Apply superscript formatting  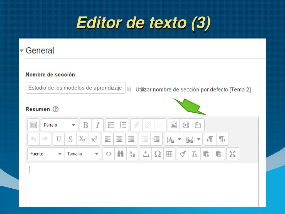click(x=94, y=139)
